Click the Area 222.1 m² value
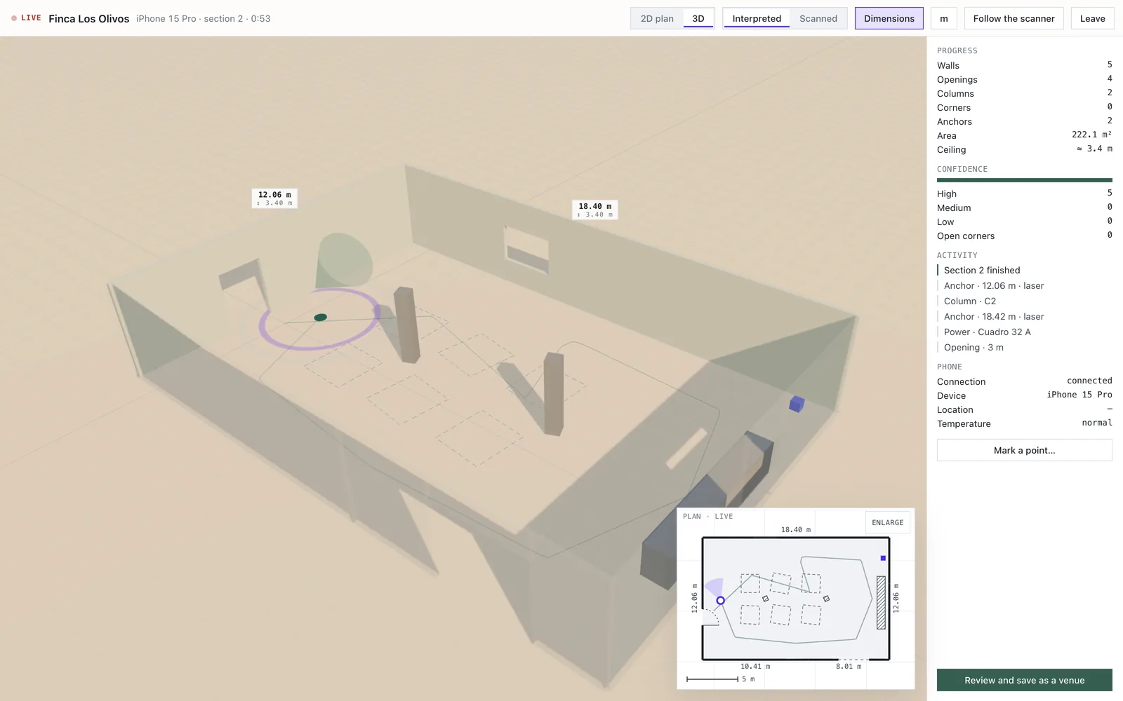The height and width of the screenshot is (701, 1123). 1091,135
